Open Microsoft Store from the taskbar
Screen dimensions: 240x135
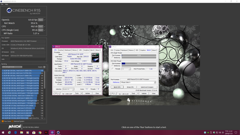pos(34,132)
